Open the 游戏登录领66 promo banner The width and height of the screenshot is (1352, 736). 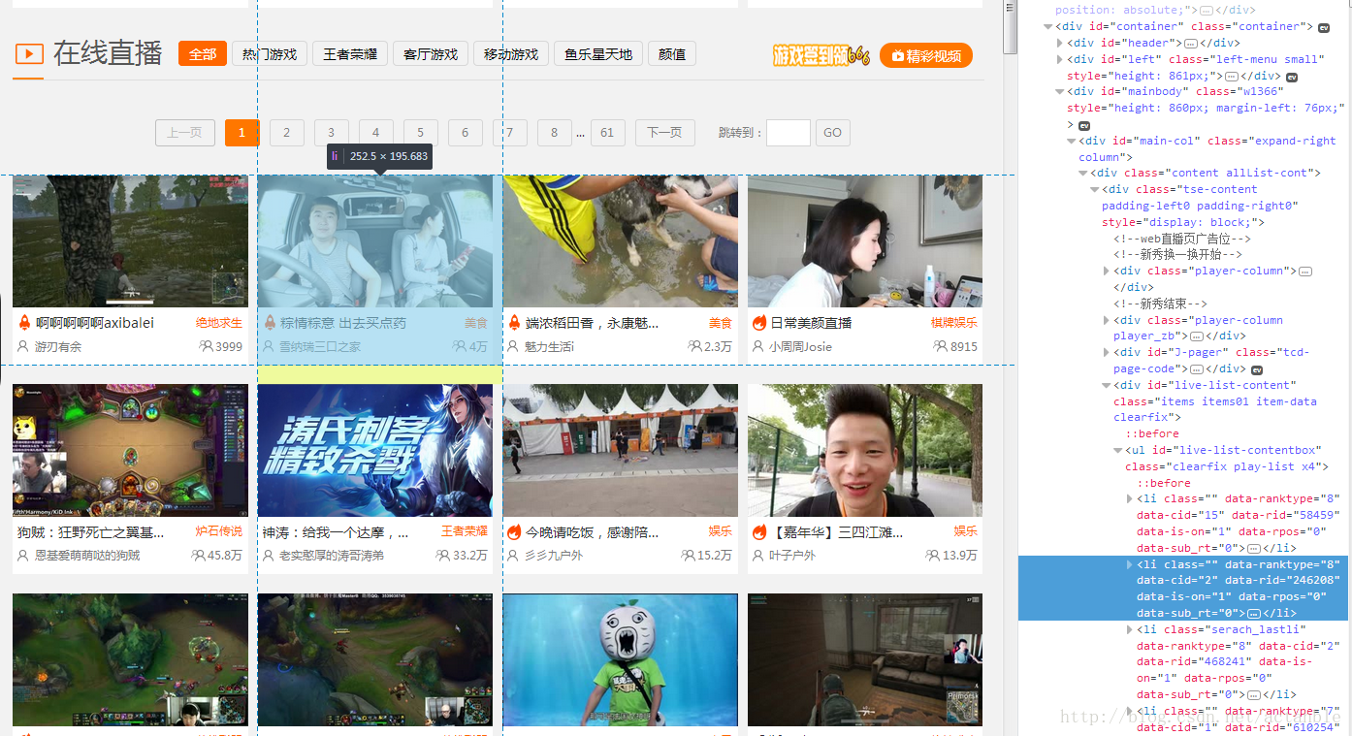(821, 55)
